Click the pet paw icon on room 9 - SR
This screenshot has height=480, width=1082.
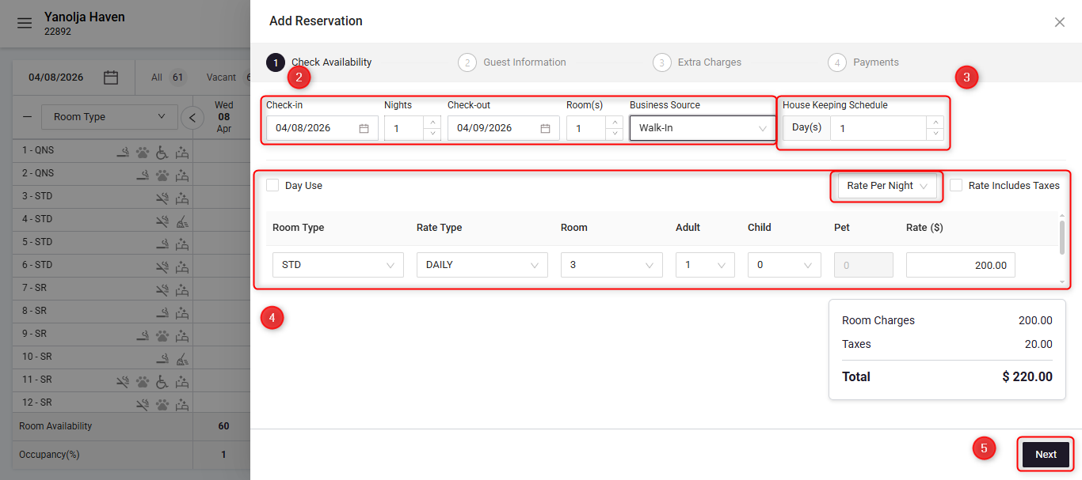[x=162, y=335]
